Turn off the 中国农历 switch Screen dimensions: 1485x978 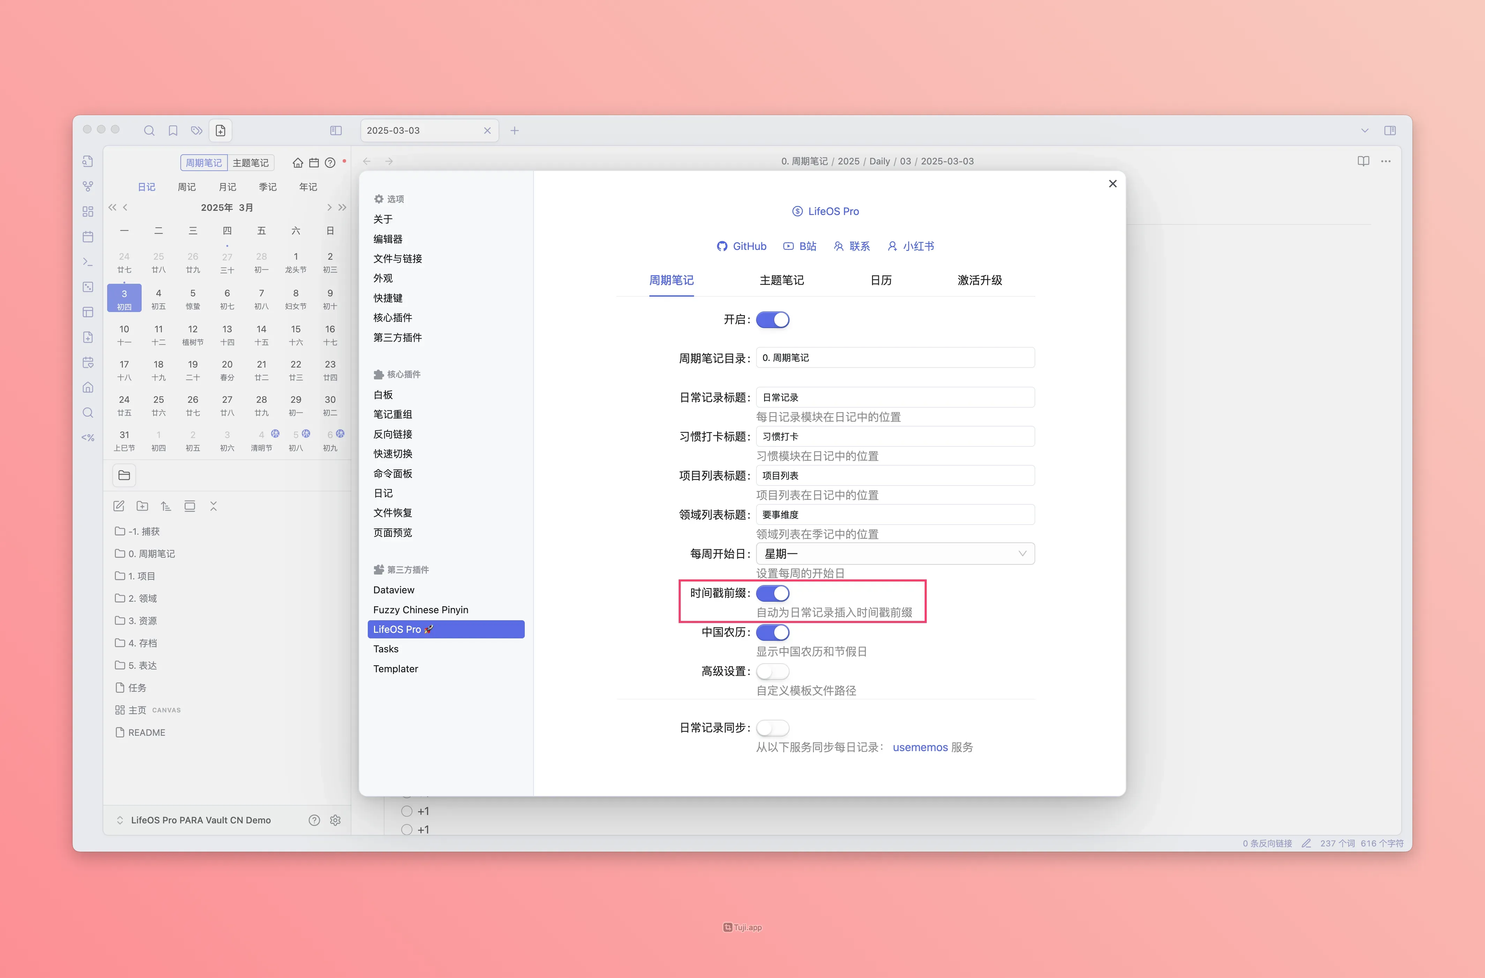click(773, 632)
